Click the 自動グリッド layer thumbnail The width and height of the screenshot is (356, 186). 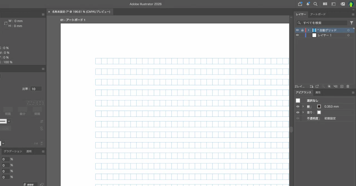[x=314, y=30]
